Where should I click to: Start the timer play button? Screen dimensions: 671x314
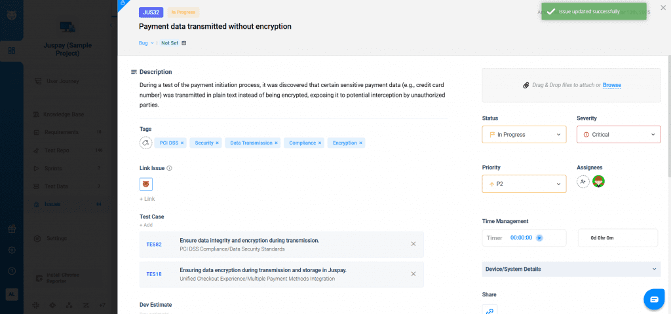coord(539,238)
